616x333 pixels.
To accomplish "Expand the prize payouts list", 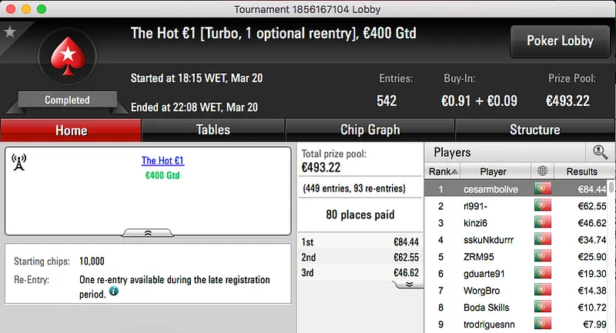I will [409, 284].
